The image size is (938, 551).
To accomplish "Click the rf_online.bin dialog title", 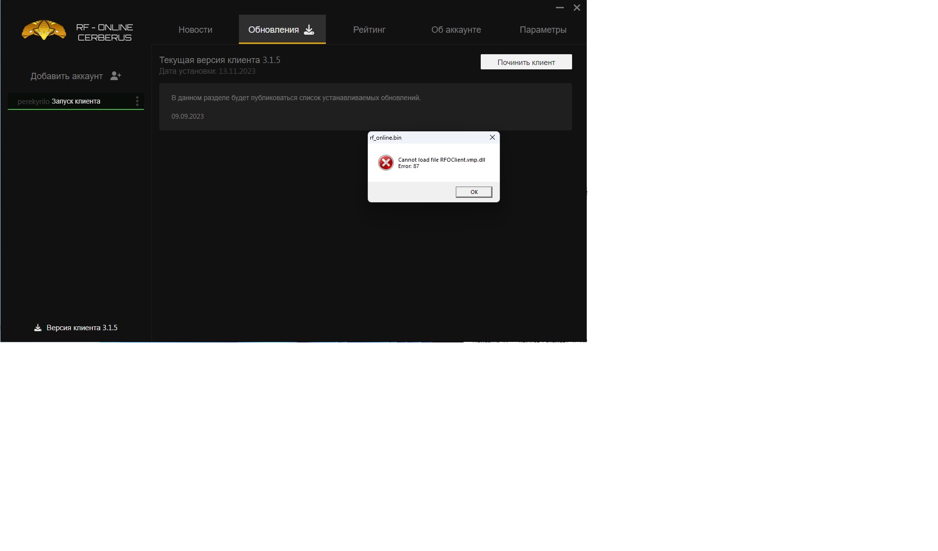I will click(x=385, y=138).
